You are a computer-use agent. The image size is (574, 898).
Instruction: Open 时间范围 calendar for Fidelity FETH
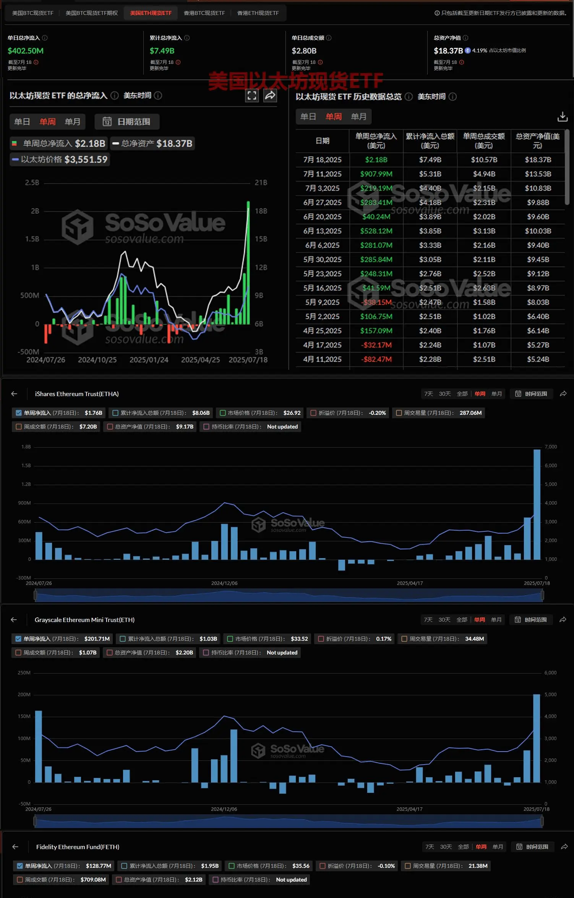tap(532, 847)
